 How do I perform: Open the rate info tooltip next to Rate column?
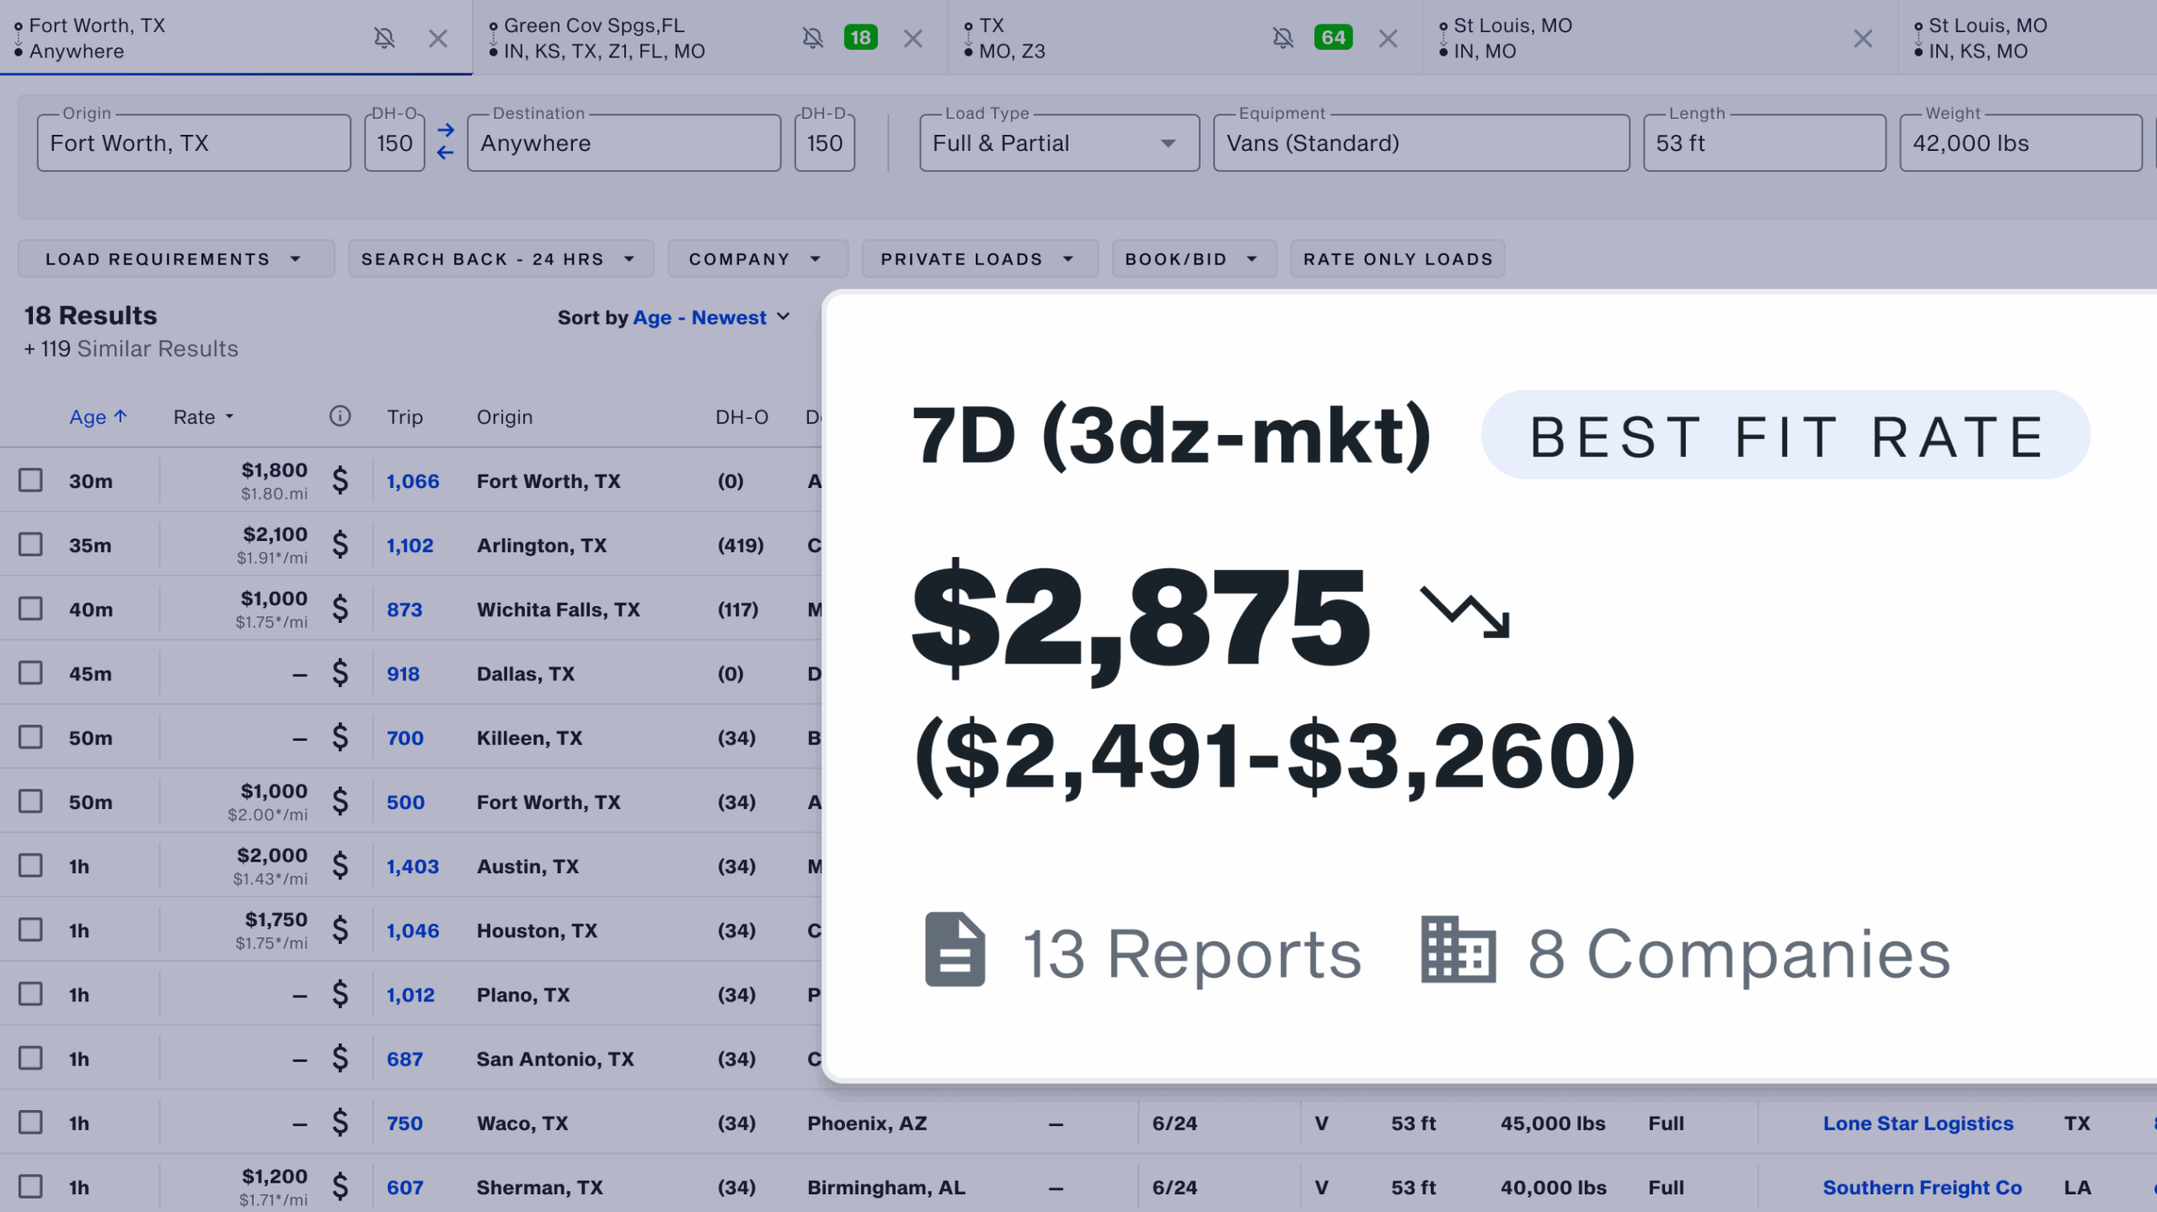tap(340, 416)
